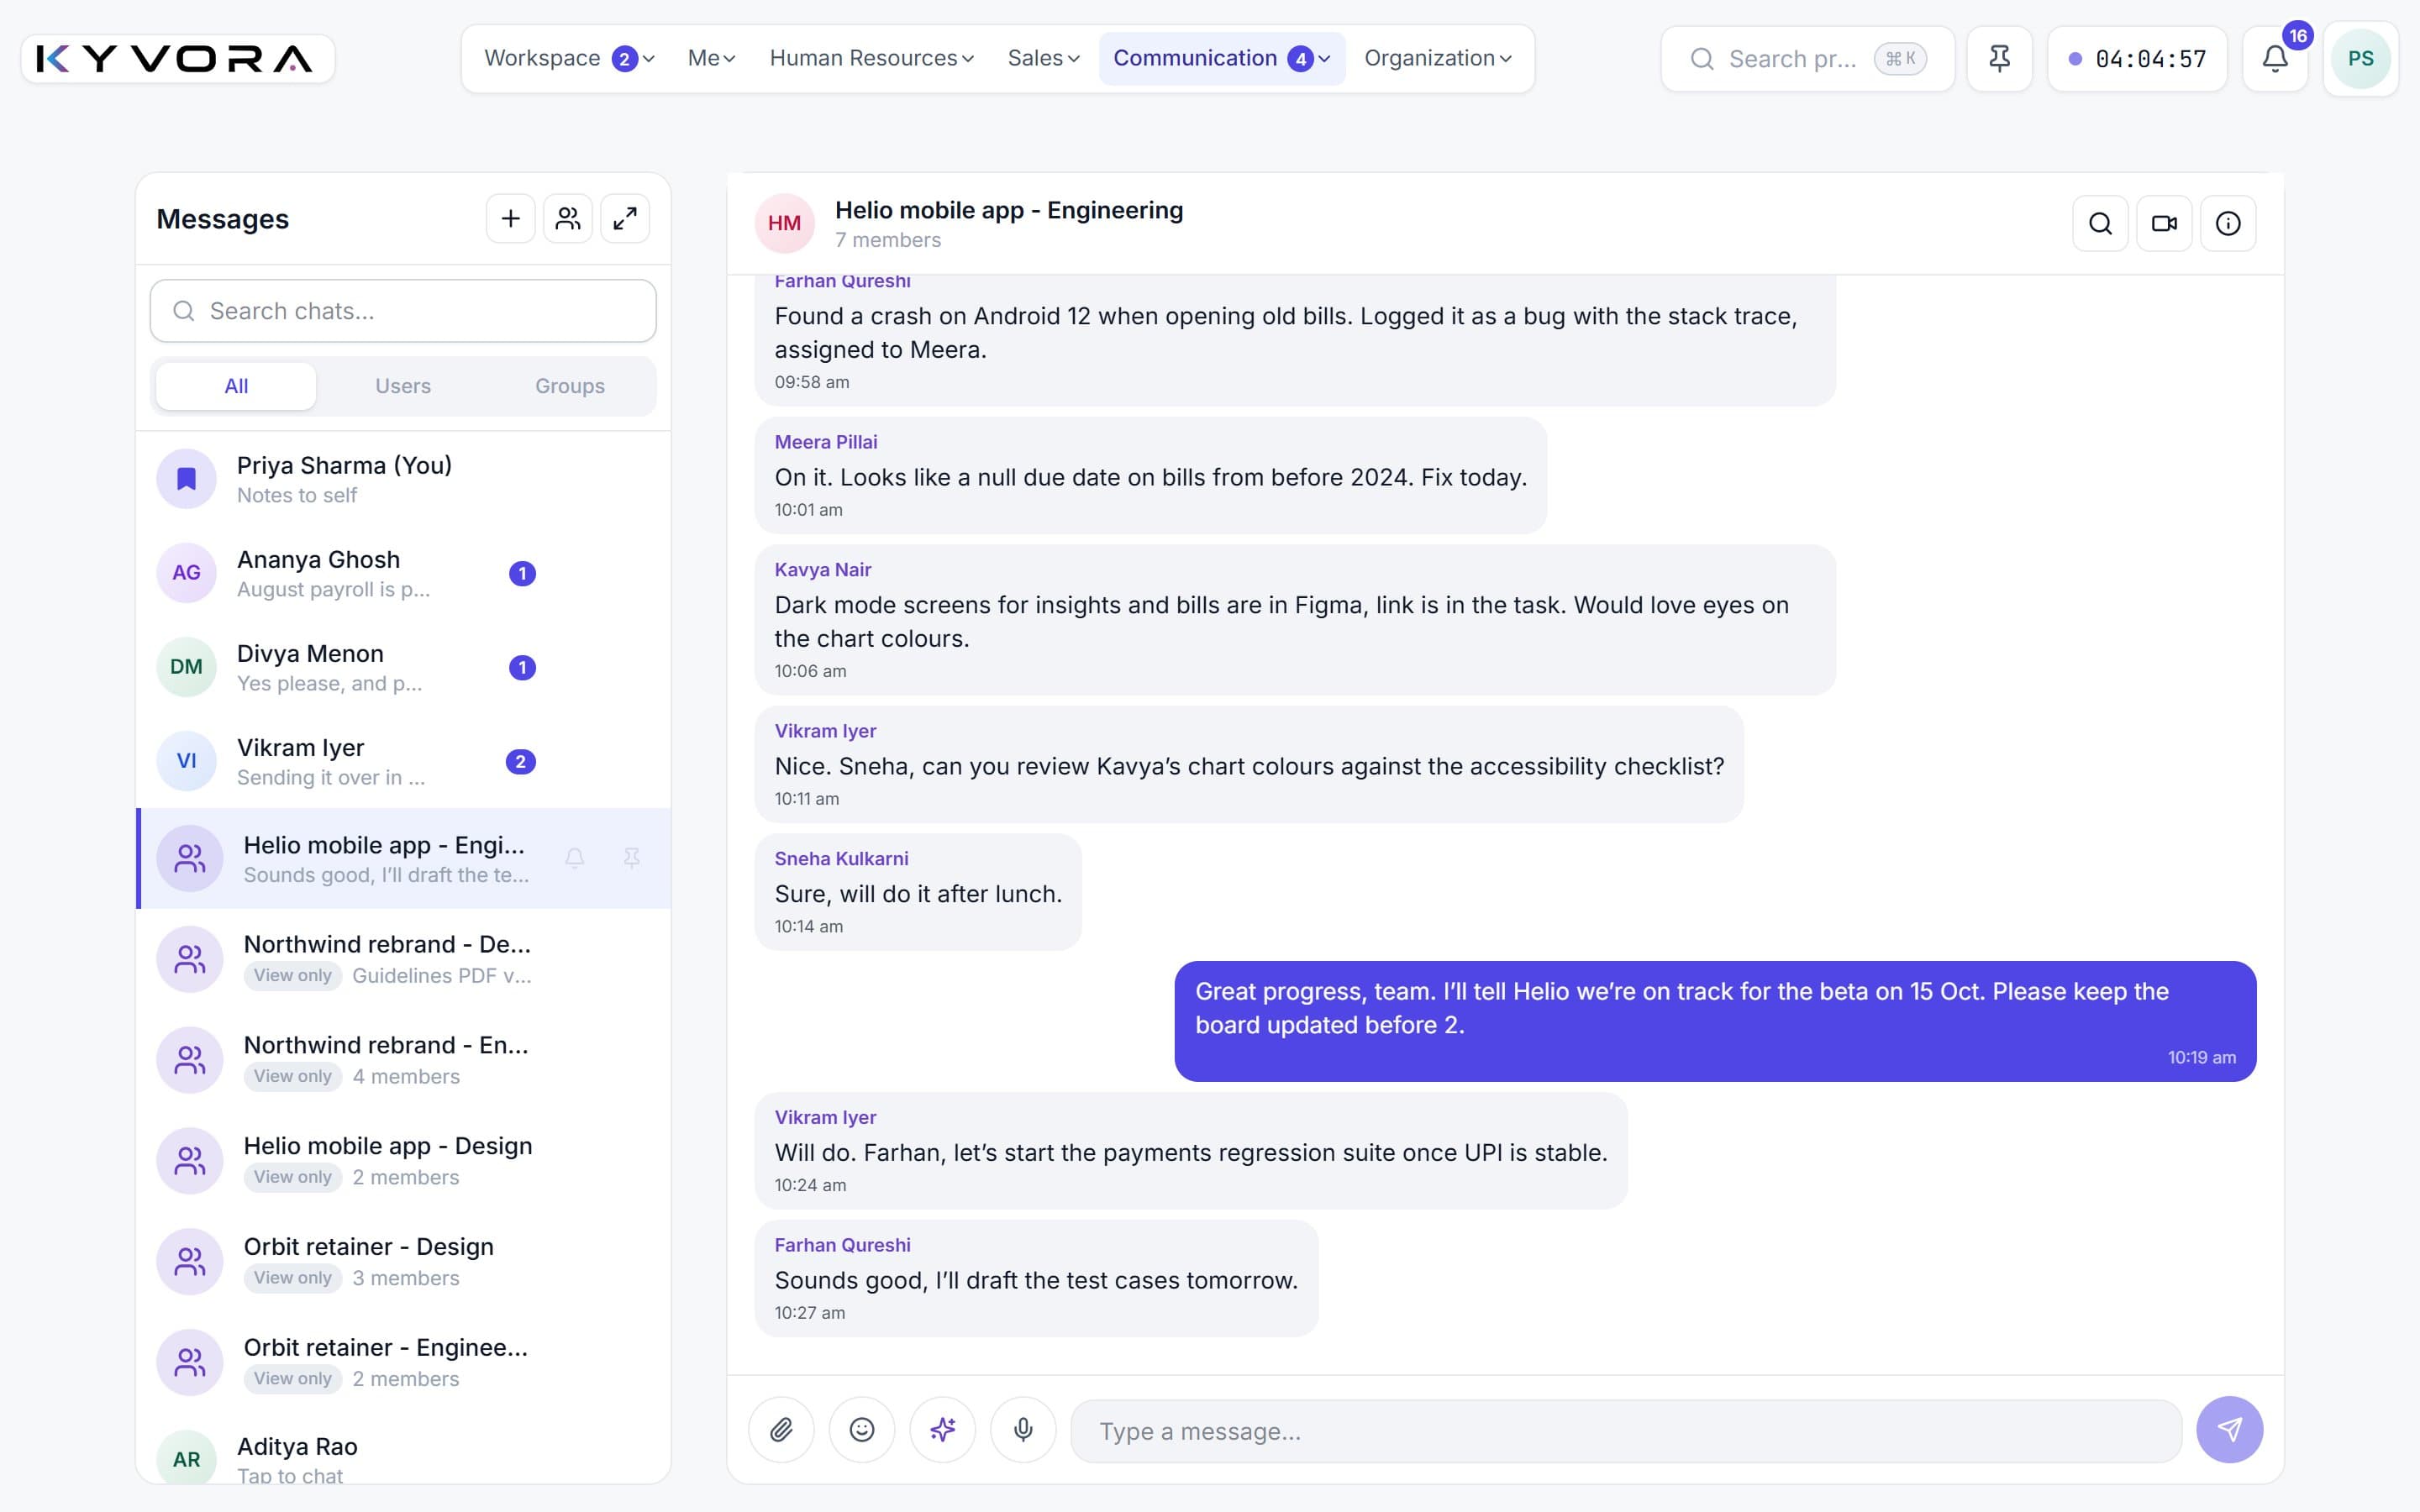Mute Helio mobile app Engineering chat bell
The image size is (2420, 1512).
[x=574, y=858]
